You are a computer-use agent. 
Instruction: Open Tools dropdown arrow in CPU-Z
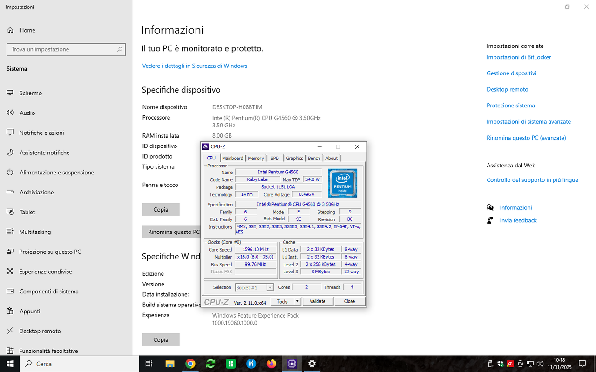click(x=298, y=301)
